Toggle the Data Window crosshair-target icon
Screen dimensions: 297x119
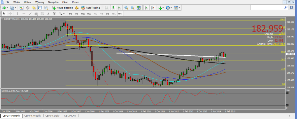tap(28, 8)
